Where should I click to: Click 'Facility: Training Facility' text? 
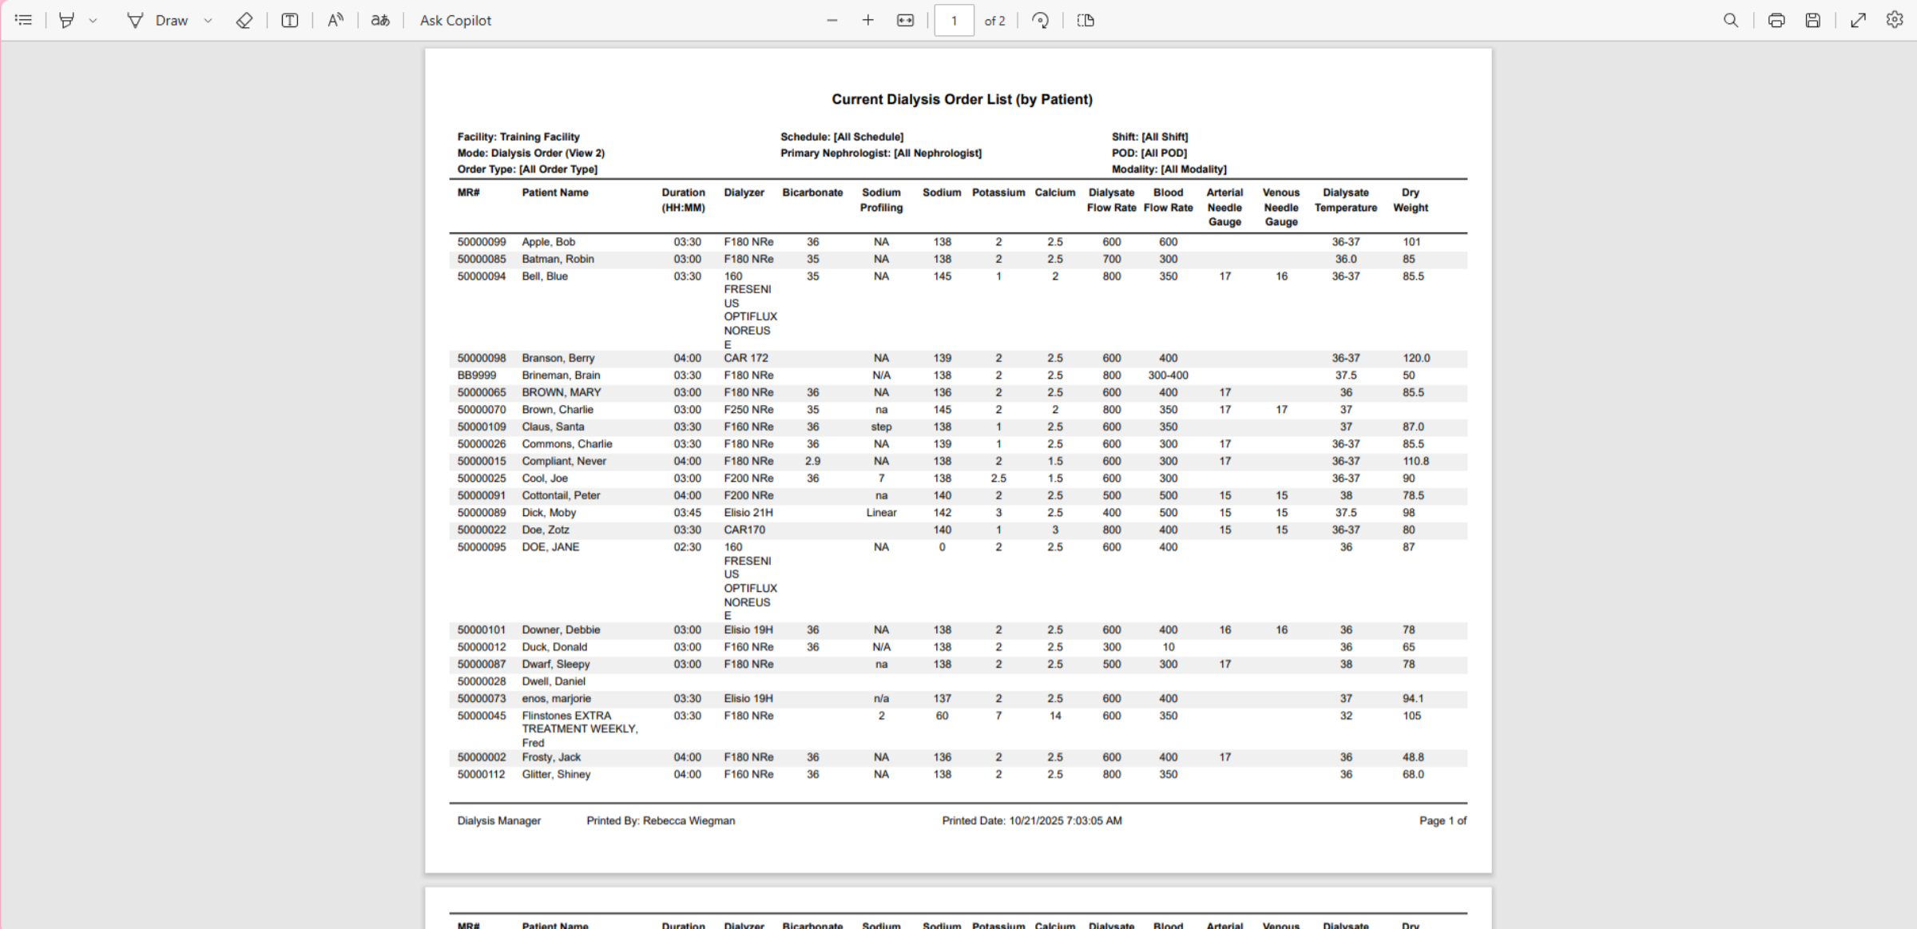(x=518, y=137)
